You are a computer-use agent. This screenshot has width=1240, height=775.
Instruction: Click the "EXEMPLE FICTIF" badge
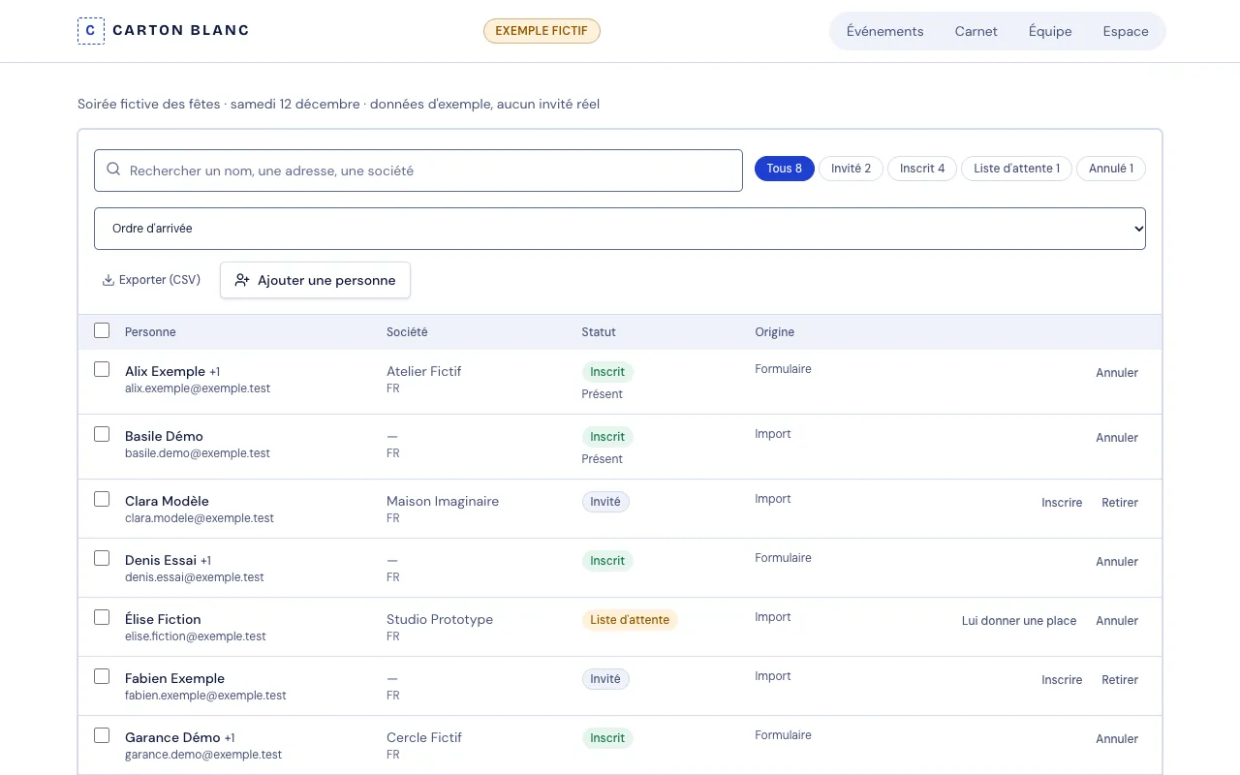click(x=542, y=31)
